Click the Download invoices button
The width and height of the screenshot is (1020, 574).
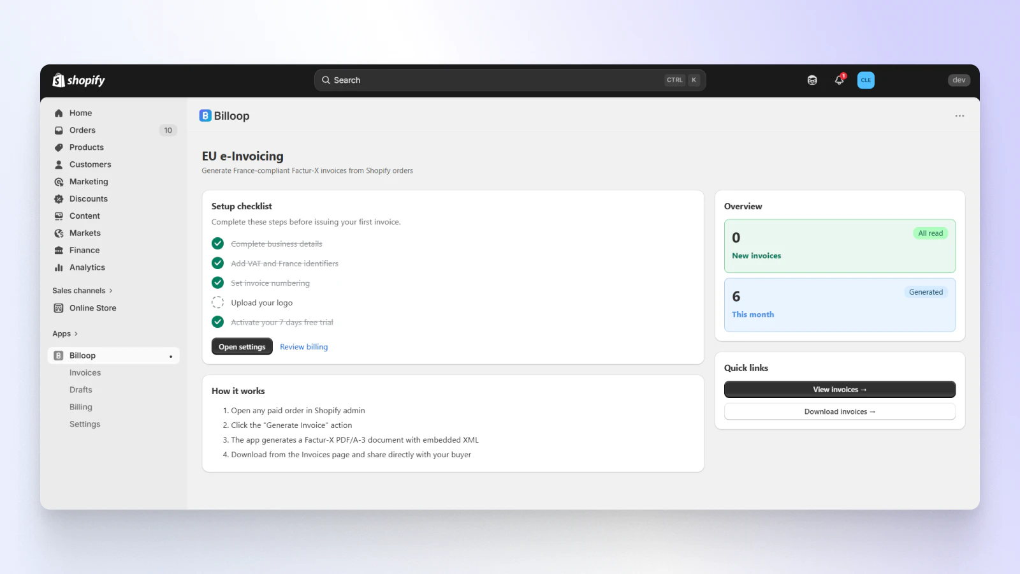[x=840, y=412]
